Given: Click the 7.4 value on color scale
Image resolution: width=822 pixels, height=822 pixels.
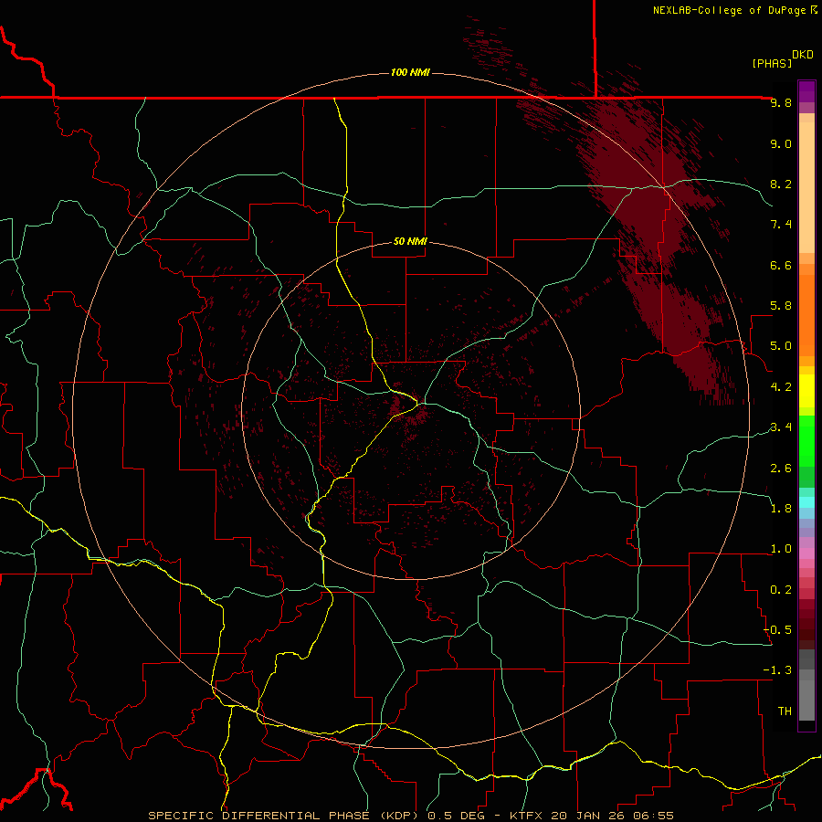Looking at the screenshot, I should pos(781,225).
